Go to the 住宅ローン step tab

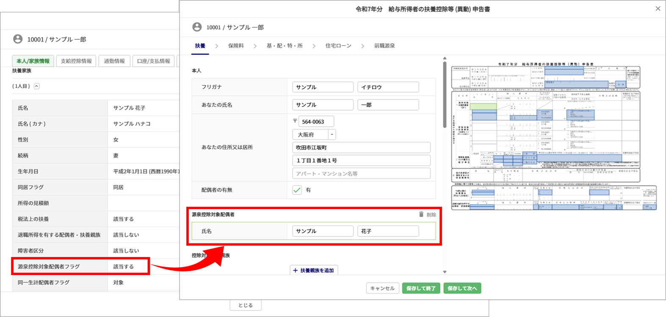point(338,46)
